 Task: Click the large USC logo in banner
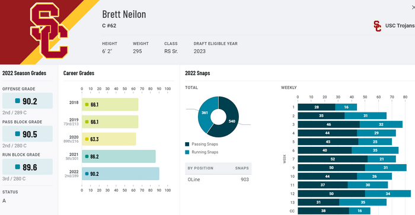[49, 30]
